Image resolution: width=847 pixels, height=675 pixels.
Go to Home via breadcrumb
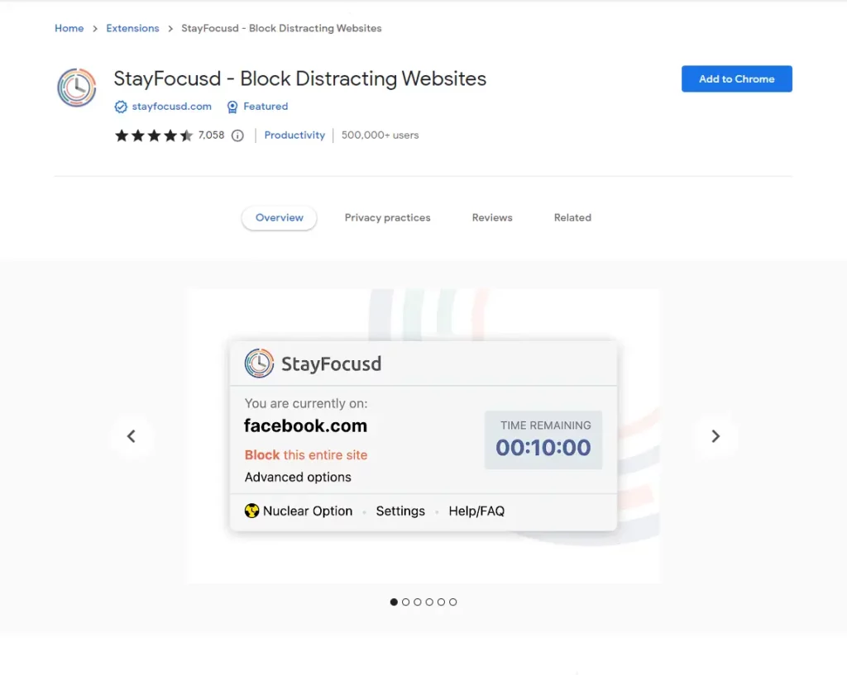point(69,28)
